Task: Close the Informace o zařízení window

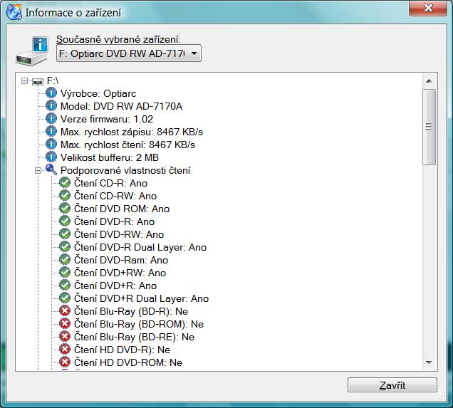Action: click(x=428, y=8)
